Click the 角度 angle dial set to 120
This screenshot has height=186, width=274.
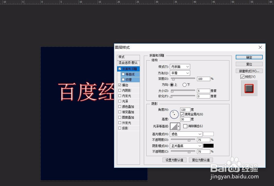click(x=174, y=114)
